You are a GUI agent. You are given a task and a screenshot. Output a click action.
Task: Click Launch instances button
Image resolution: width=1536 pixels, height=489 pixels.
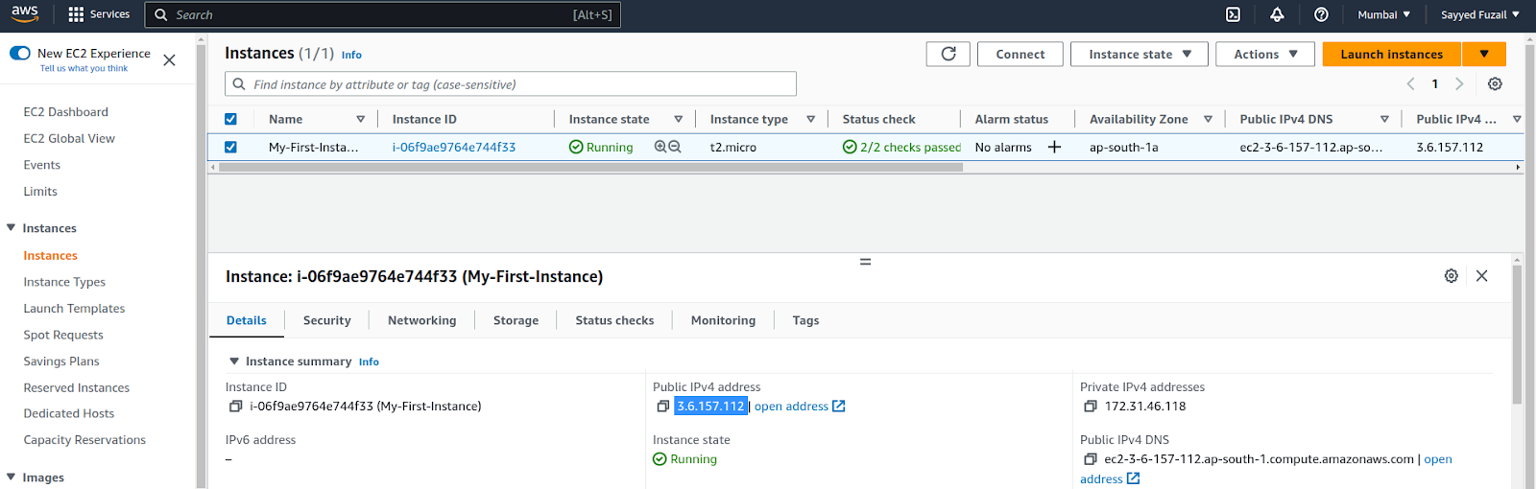pyautogui.click(x=1392, y=54)
